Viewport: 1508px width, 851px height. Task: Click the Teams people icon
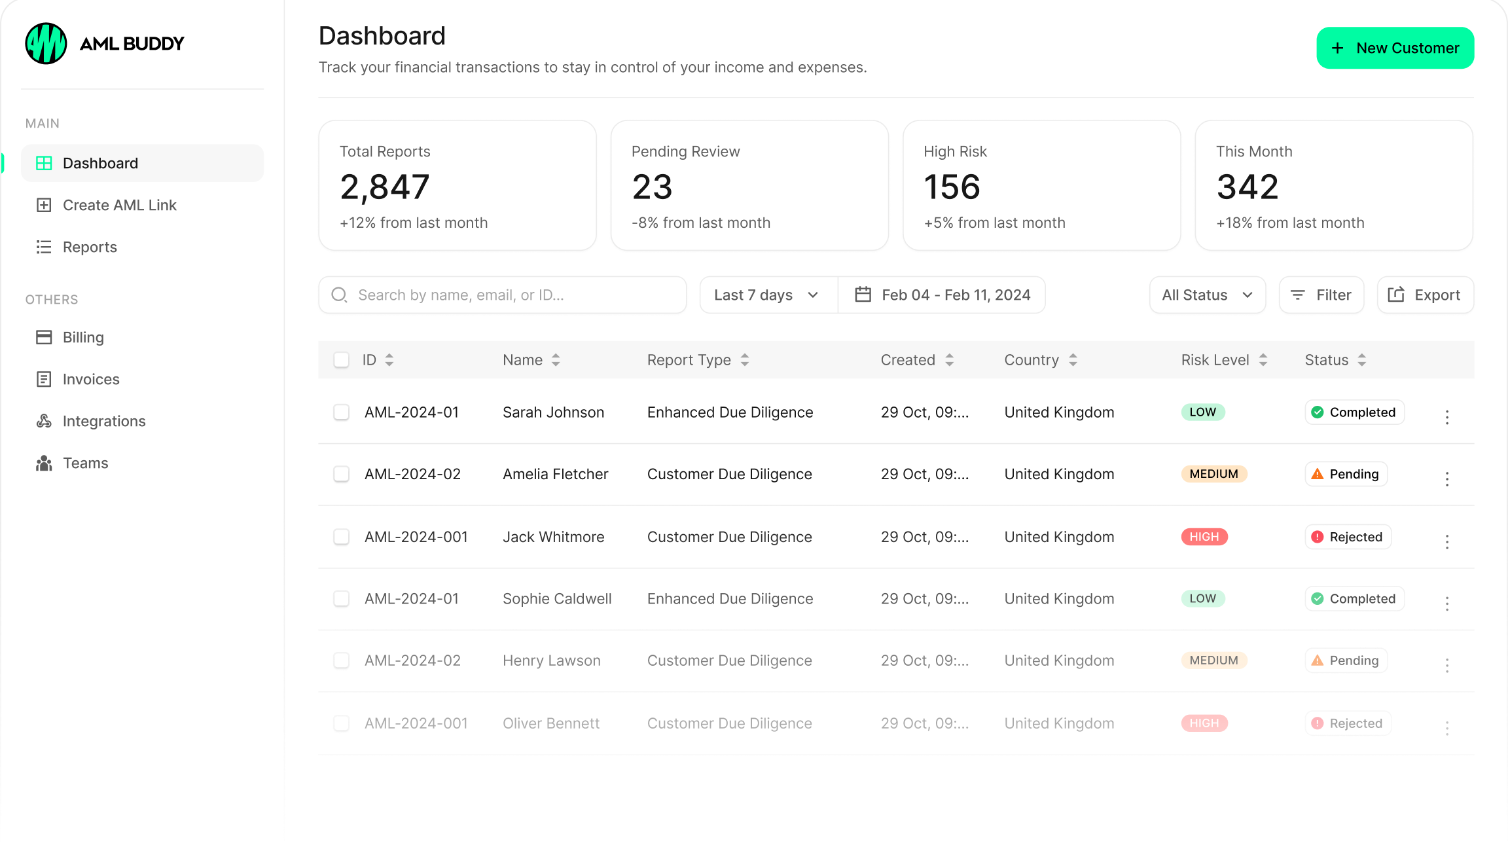(x=44, y=463)
